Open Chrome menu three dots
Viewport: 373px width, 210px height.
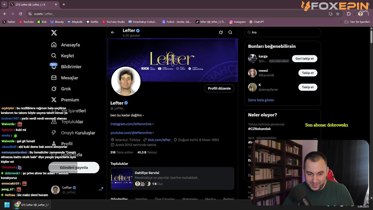click(368, 14)
